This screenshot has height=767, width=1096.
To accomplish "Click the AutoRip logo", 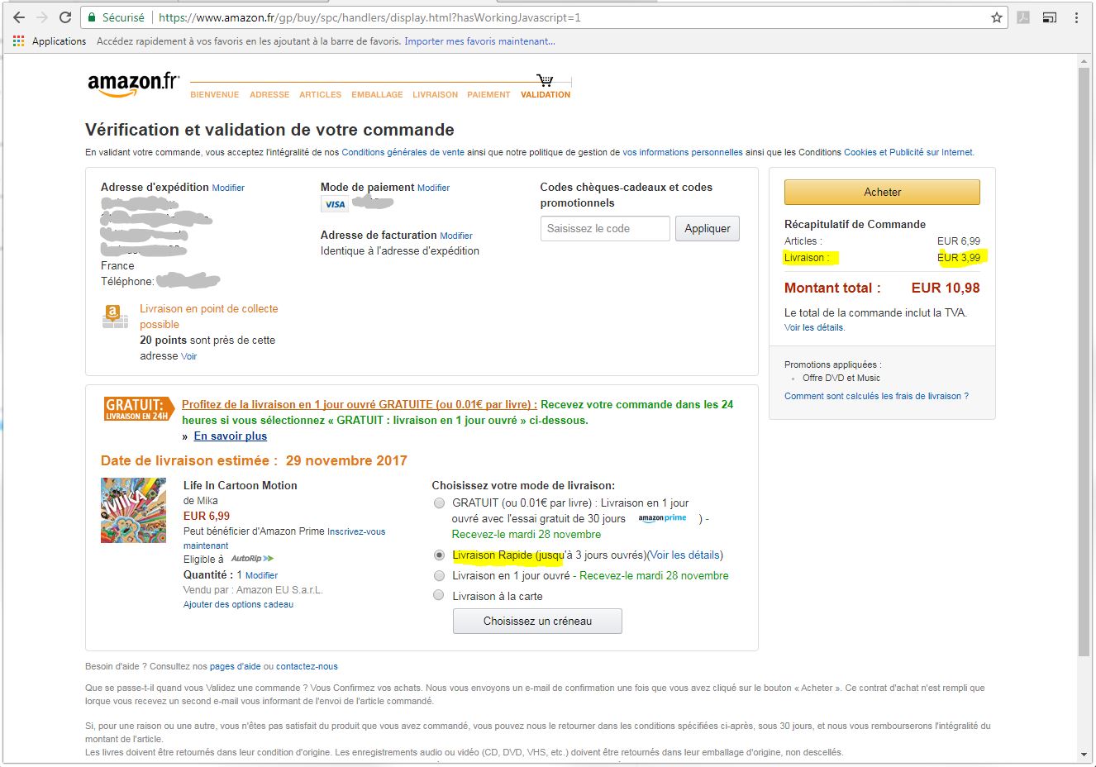I will click(x=252, y=559).
